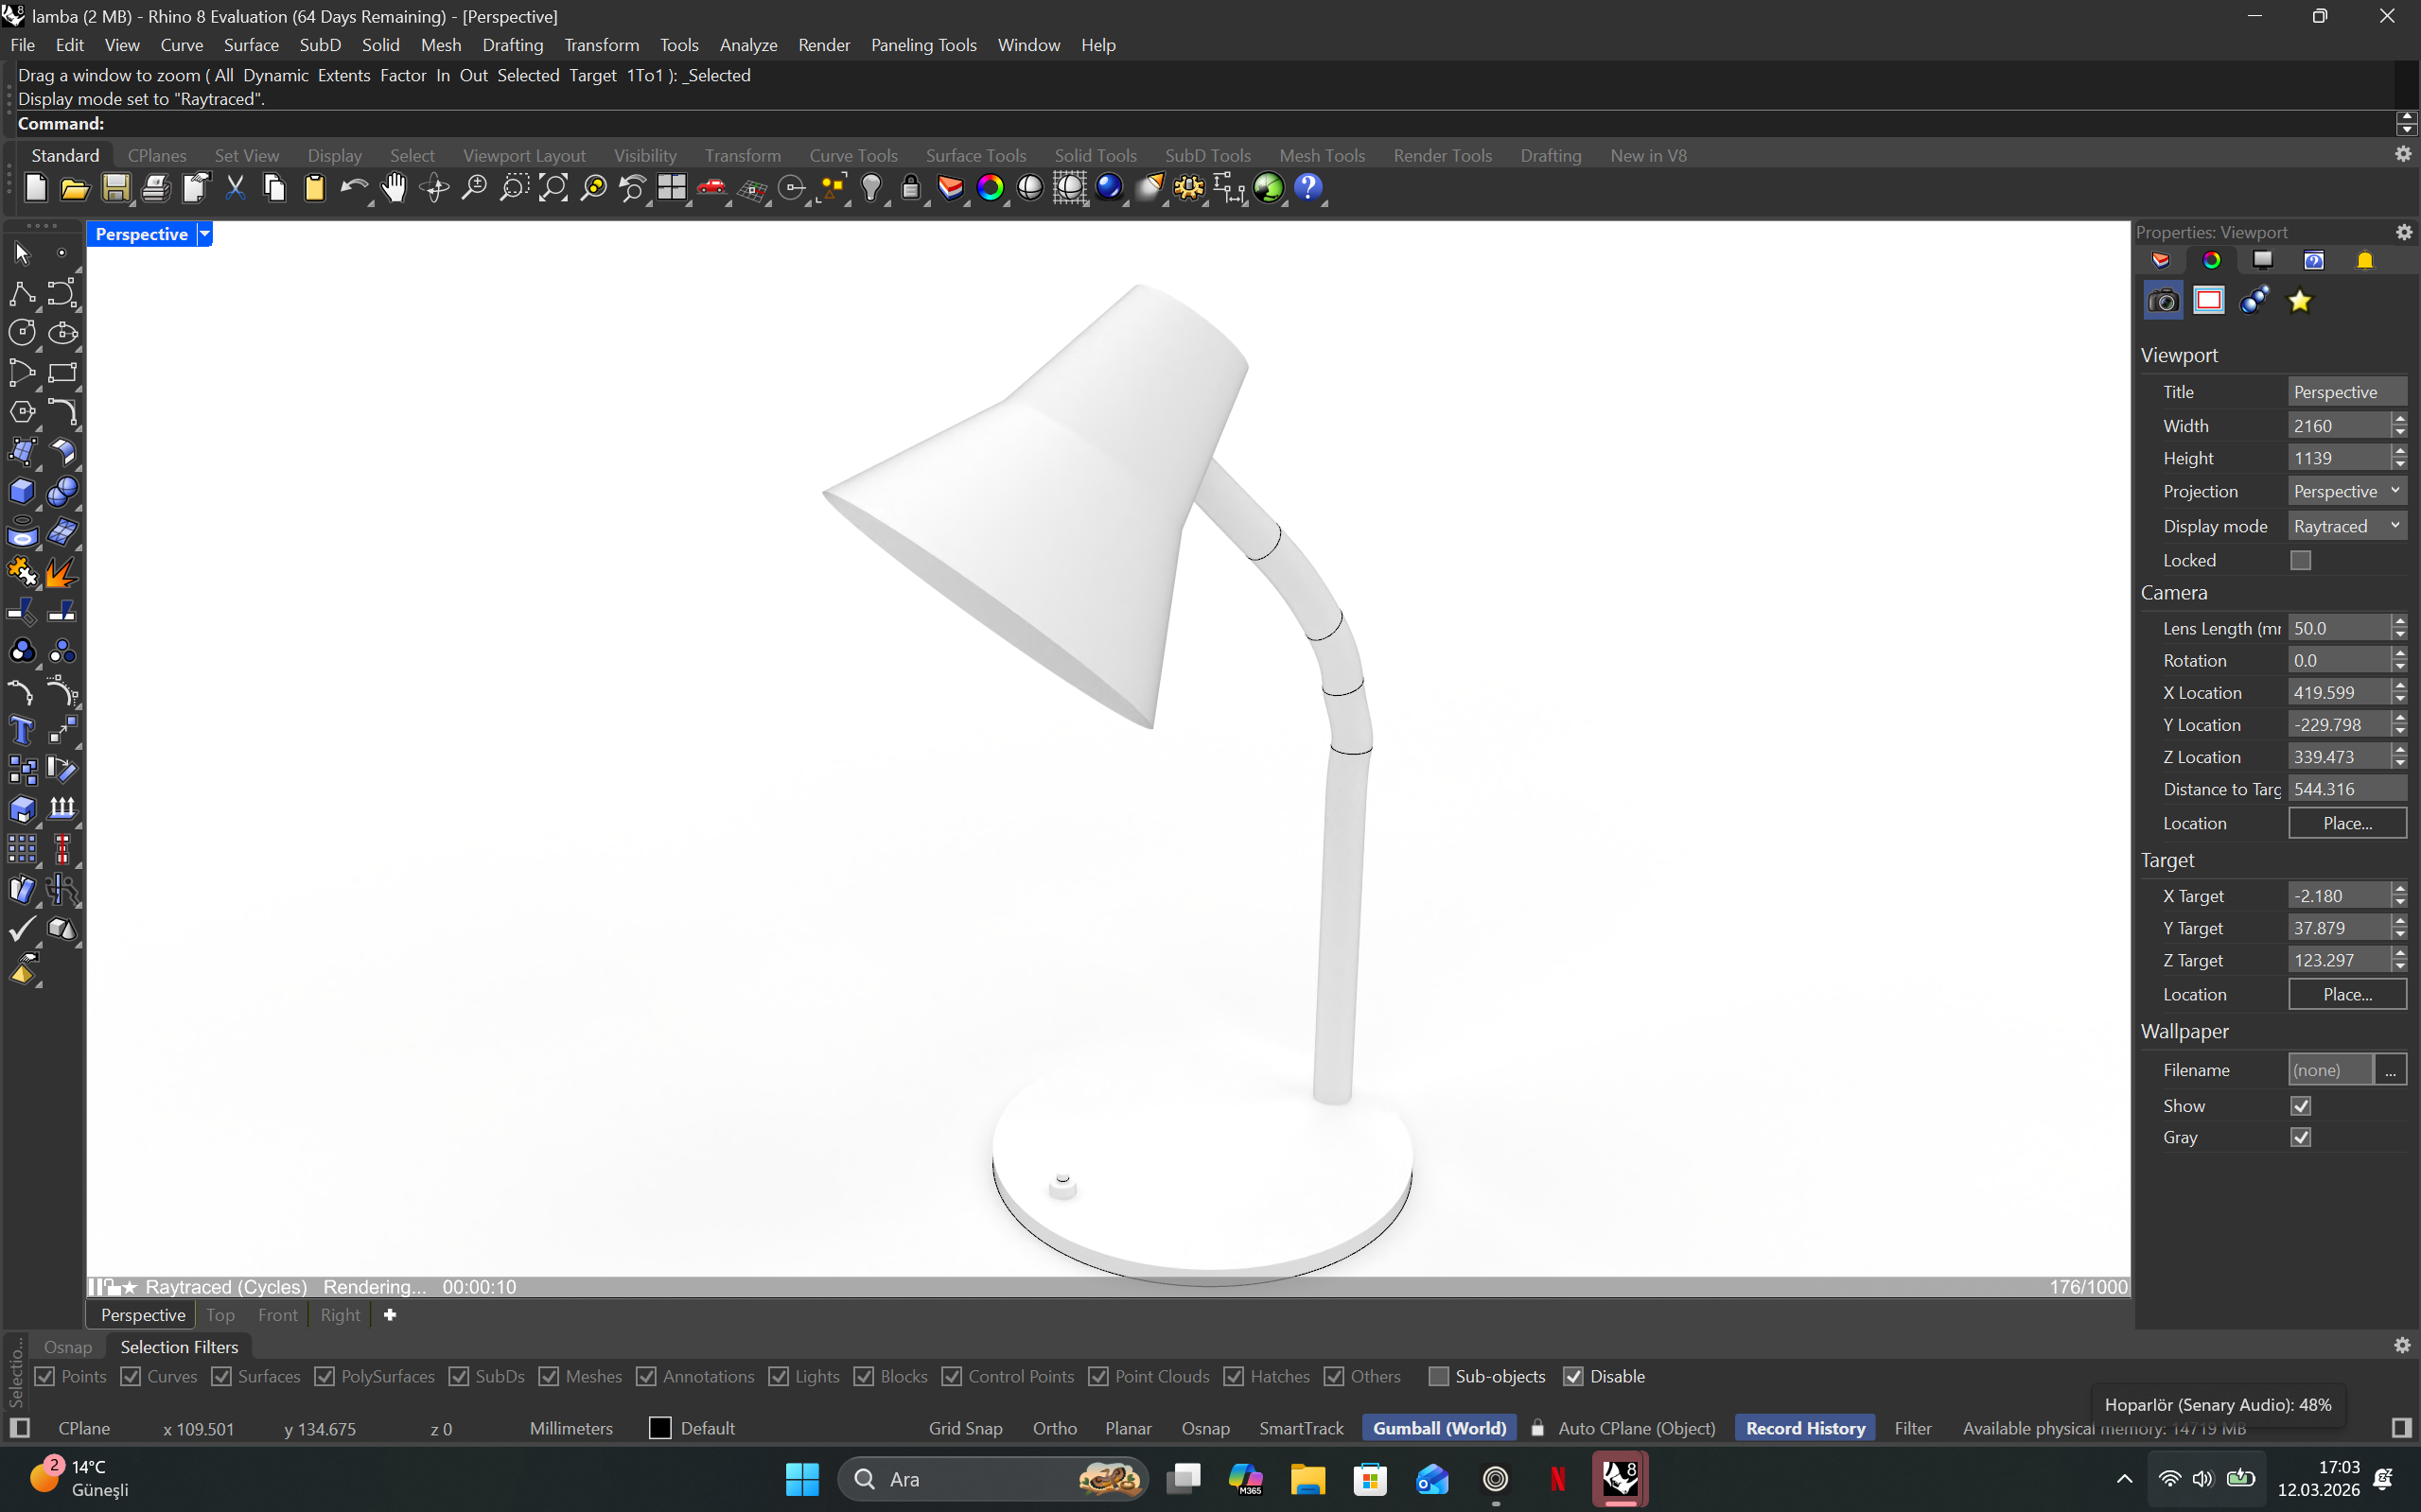The image size is (2421, 1512).
Task: Open the Display mode Raytraced dropdown
Action: pyautogui.click(x=2346, y=526)
